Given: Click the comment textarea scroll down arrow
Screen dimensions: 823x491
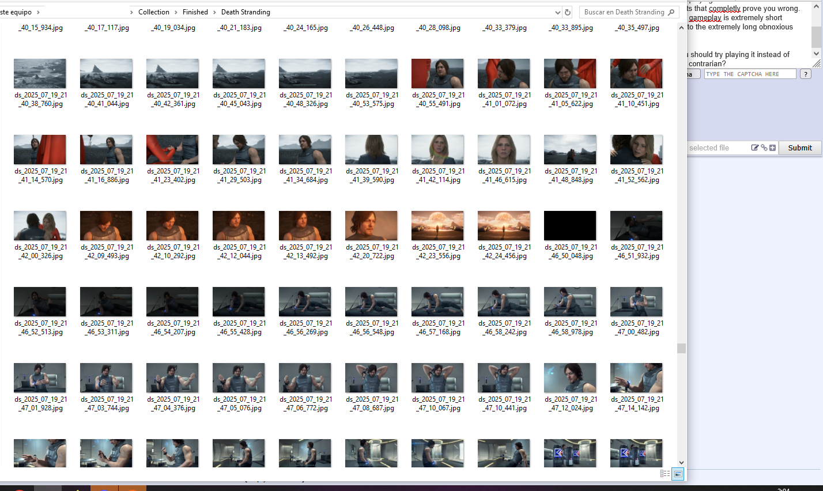Looking at the screenshot, I should [x=816, y=53].
